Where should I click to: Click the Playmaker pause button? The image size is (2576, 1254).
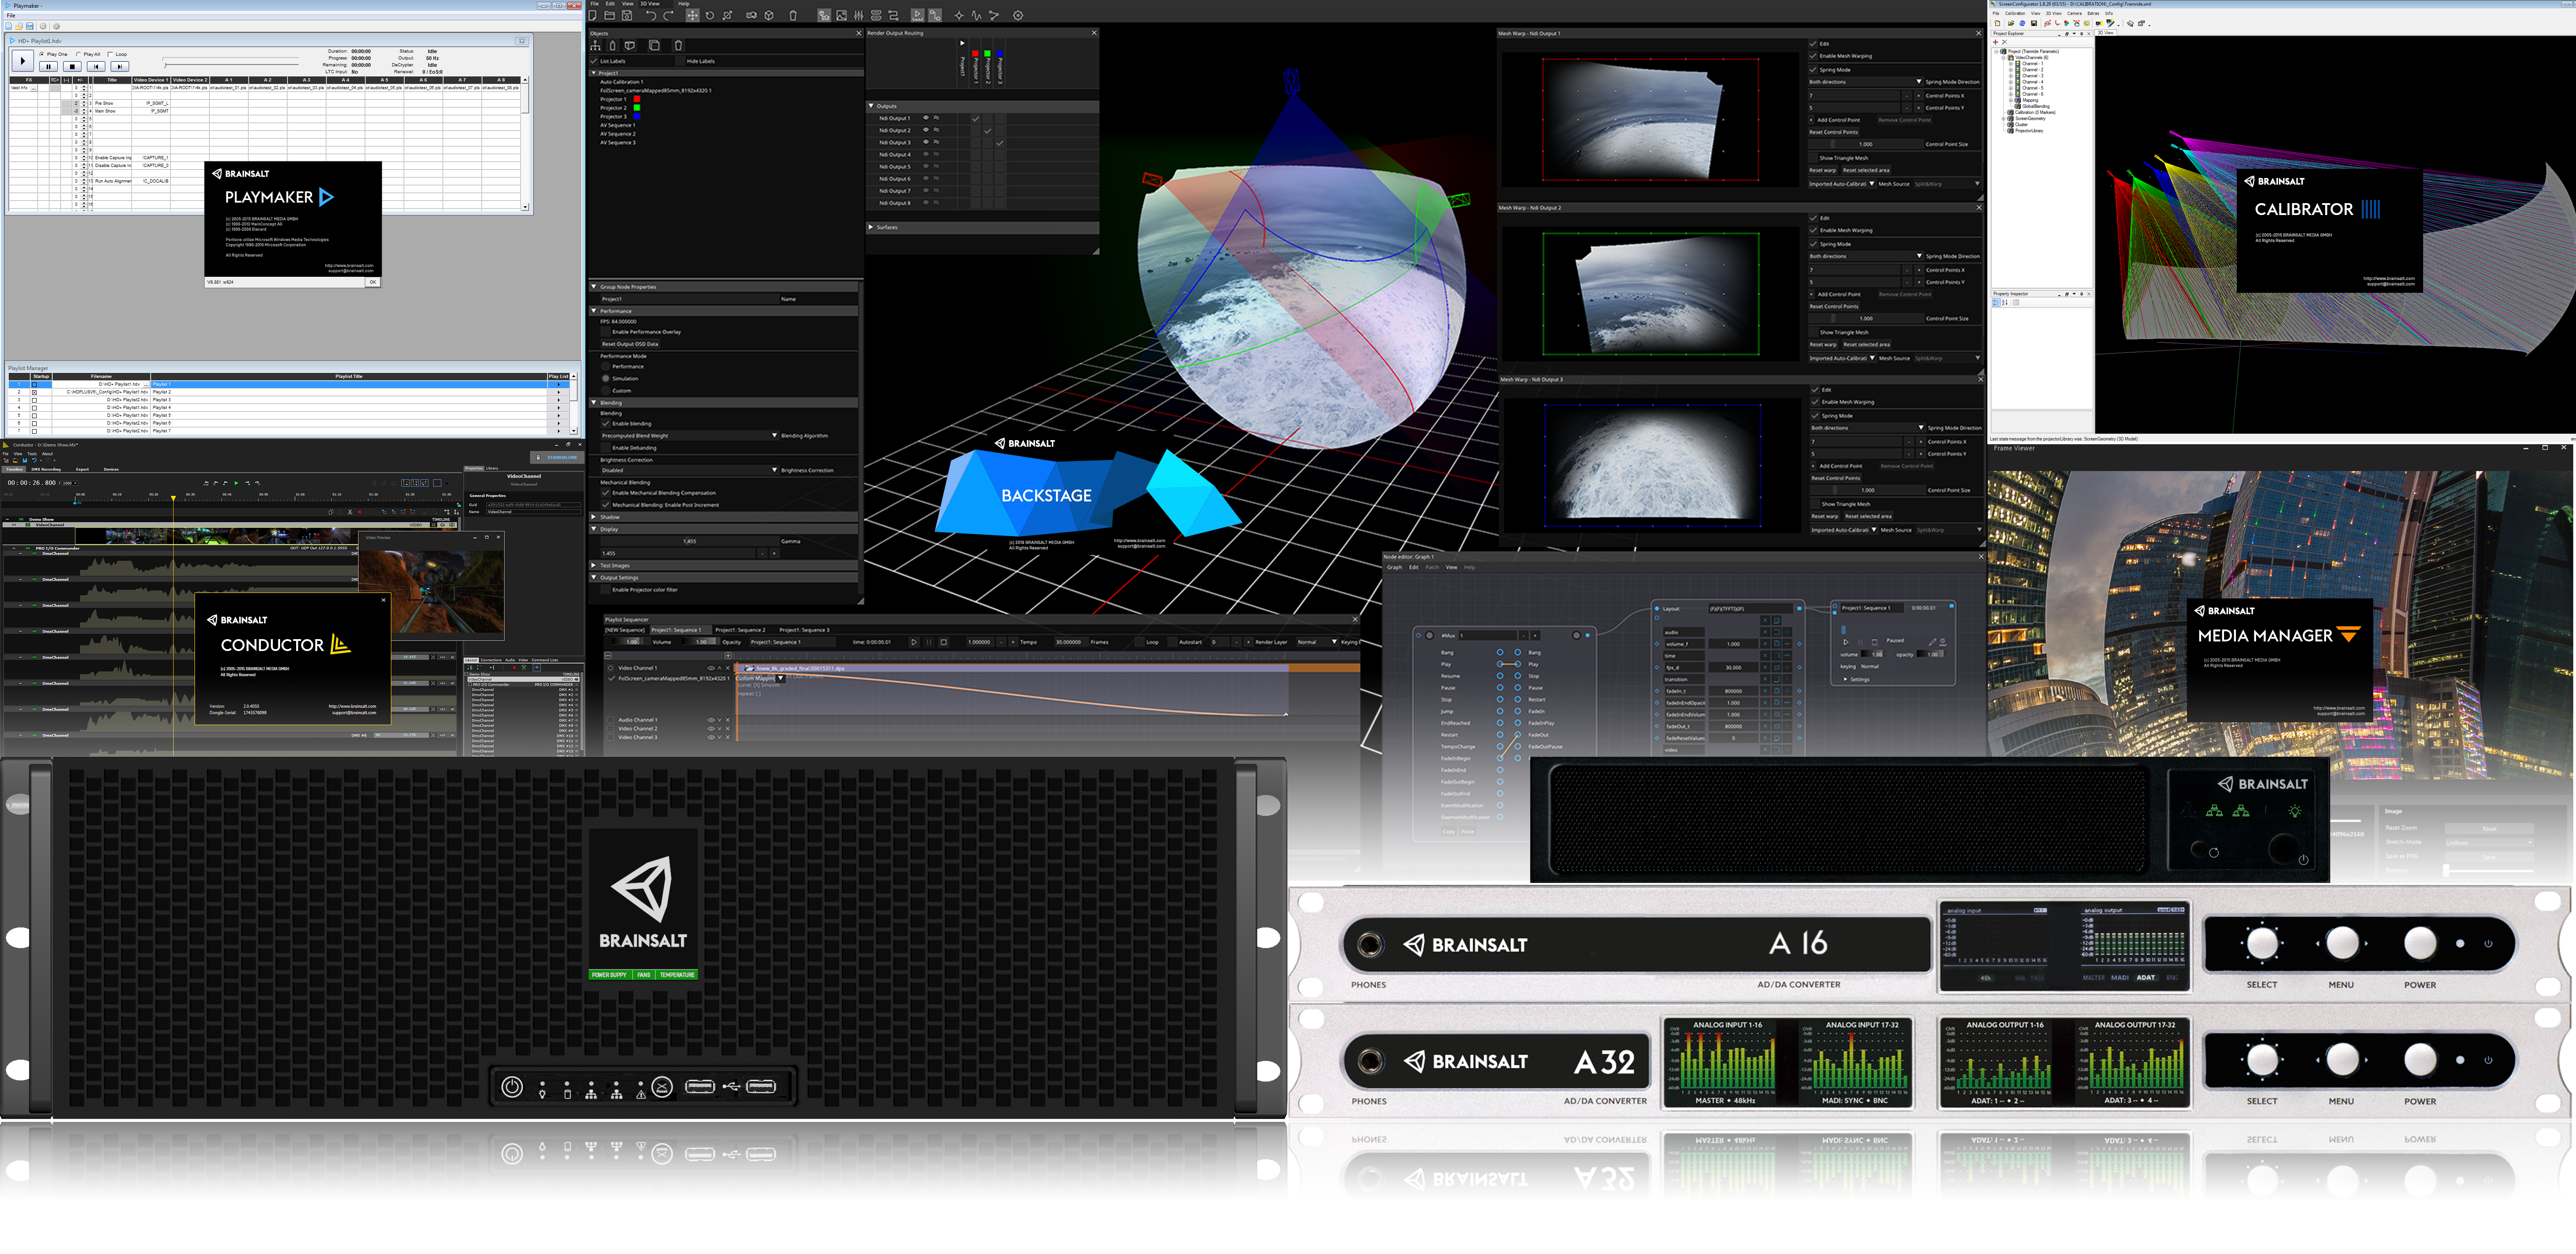[x=48, y=67]
